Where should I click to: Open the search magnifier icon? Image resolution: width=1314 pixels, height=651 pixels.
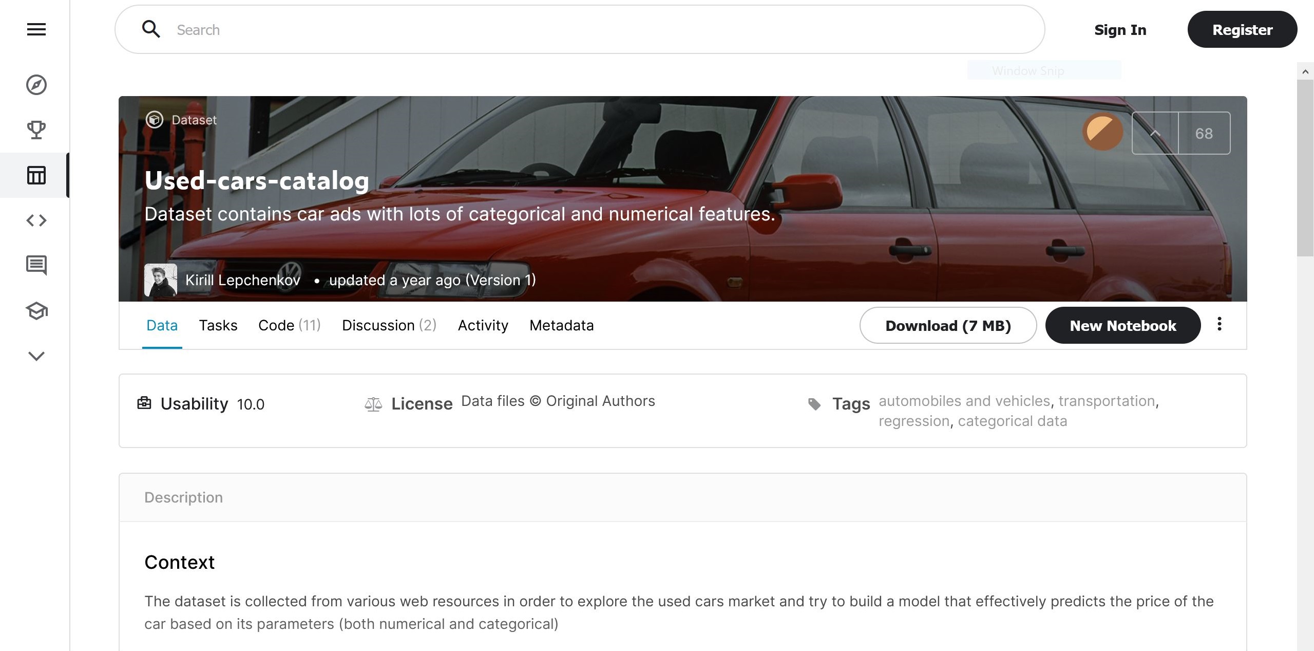coord(151,29)
